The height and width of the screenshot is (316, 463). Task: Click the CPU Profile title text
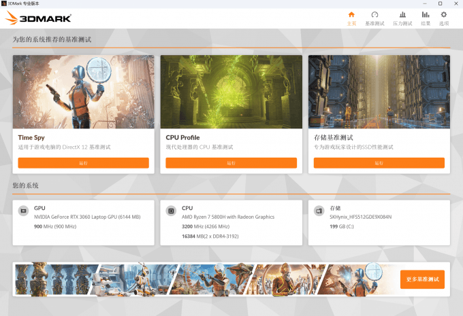182,138
